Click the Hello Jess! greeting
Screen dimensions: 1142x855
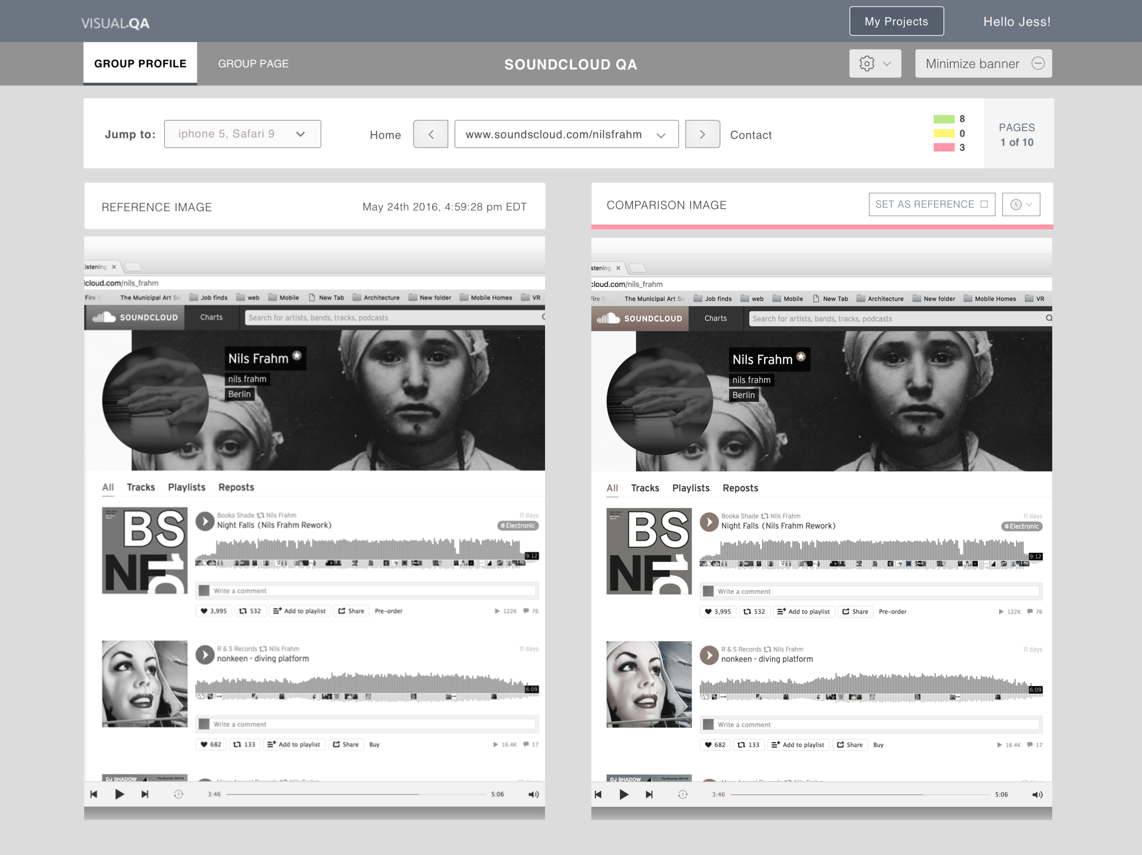tap(1016, 21)
